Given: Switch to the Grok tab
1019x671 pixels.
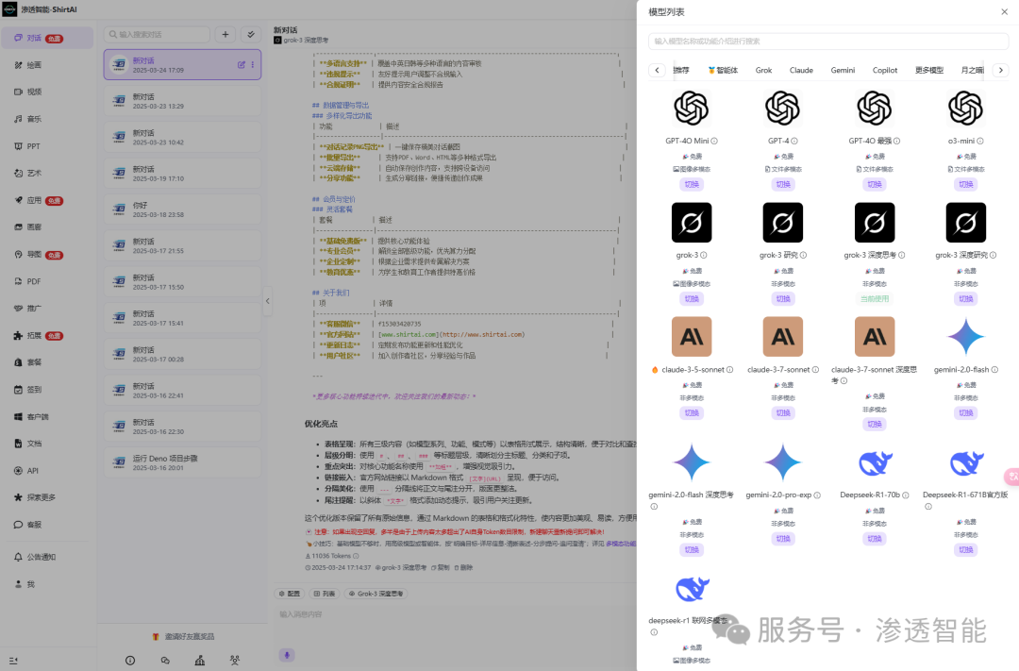Looking at the screenshot, I should [763, 70].
